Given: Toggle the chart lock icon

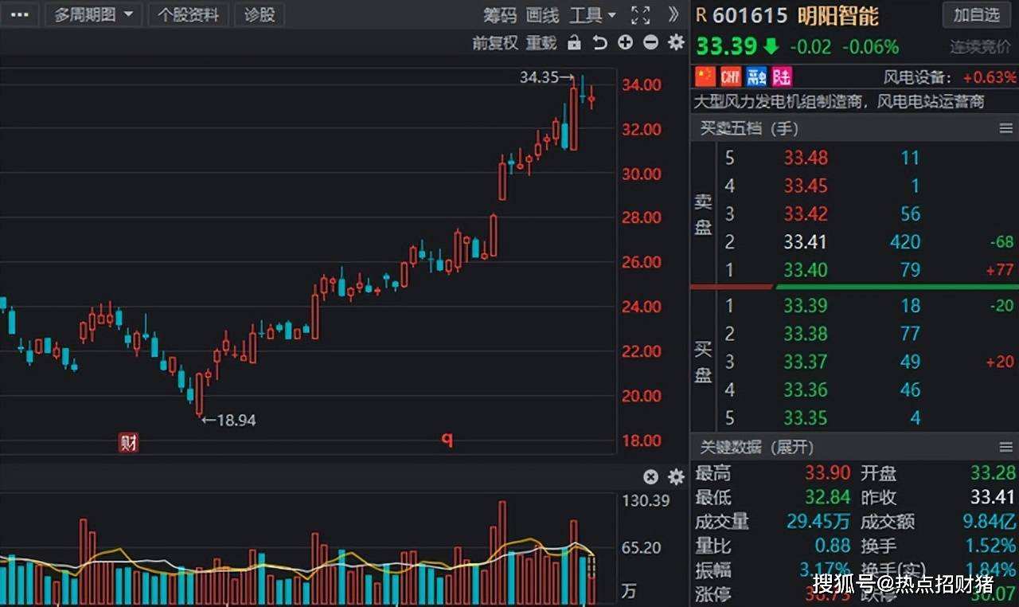Looking at the screenshot, I should [x=574, y=43].
